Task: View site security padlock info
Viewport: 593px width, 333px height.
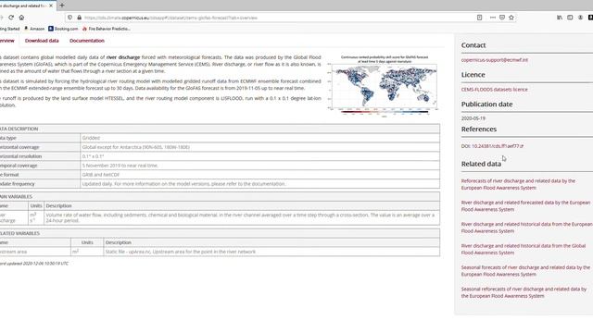Action: click(79, 18)
